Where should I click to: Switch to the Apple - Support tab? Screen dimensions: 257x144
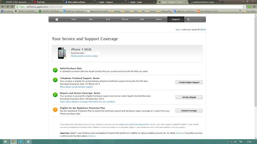pyautogui.click(x=110, y=2)
